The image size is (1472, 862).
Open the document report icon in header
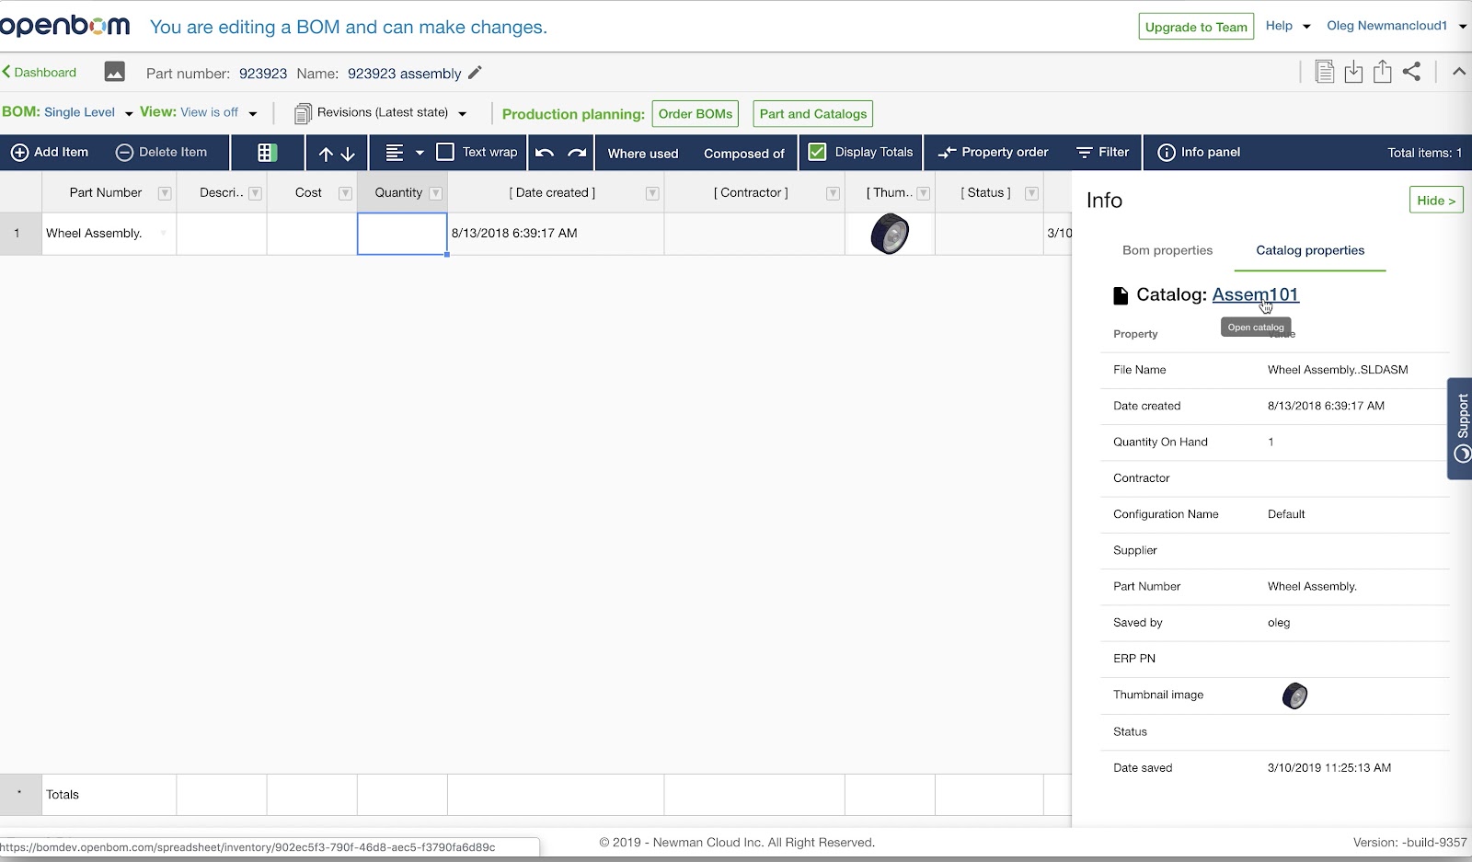pos(1325,72)
